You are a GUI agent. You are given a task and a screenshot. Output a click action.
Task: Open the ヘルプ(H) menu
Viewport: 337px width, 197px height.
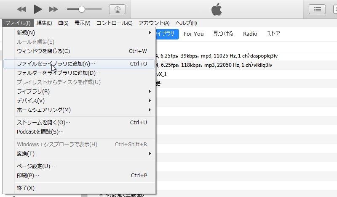point(186,23)
